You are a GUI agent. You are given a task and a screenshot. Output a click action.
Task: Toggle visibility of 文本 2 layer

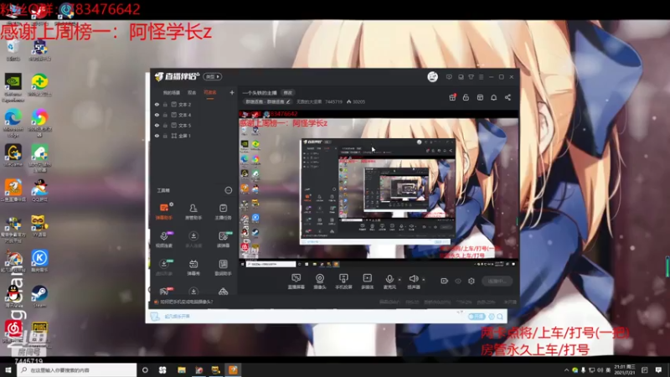point(157,104)
